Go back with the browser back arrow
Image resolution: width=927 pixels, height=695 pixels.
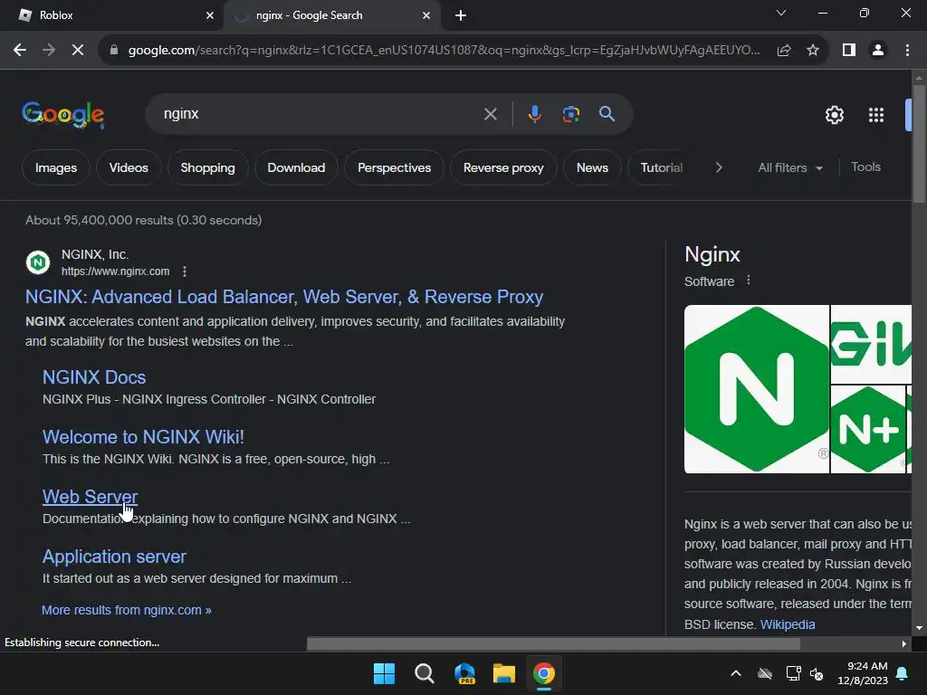tap(20, 51)
